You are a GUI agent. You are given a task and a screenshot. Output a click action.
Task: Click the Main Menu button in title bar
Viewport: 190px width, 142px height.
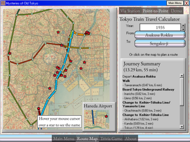coord(175,3)
